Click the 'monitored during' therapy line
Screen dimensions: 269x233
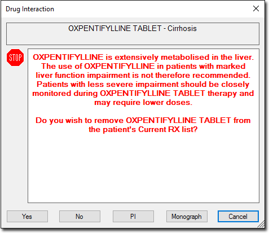pos(143,94)
